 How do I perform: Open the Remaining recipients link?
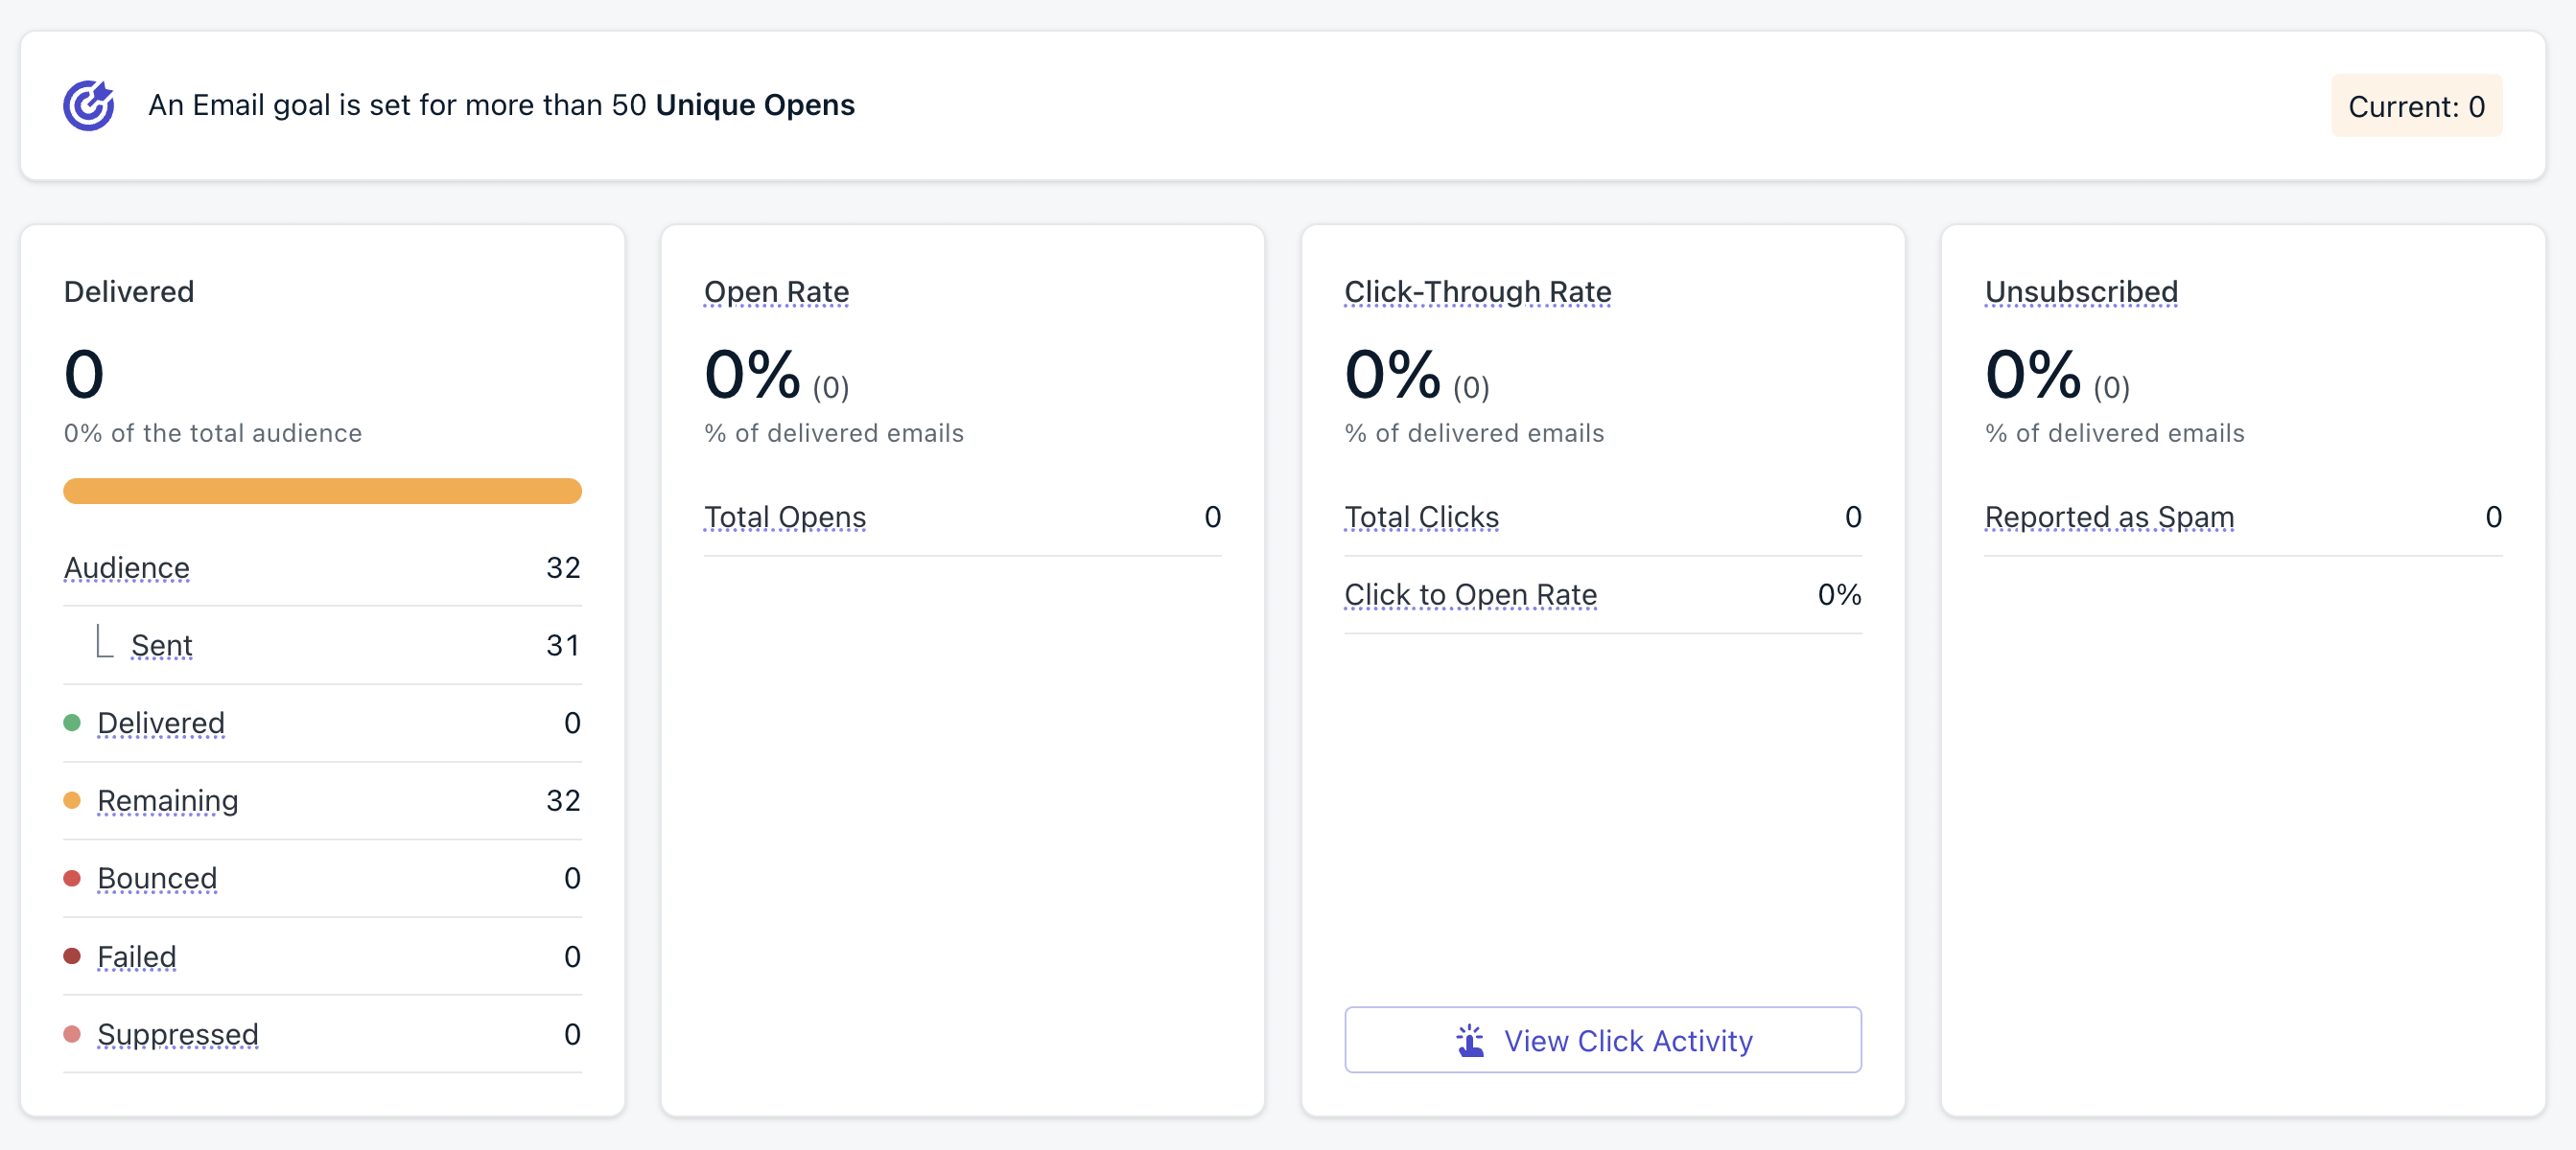coord(167,799)
